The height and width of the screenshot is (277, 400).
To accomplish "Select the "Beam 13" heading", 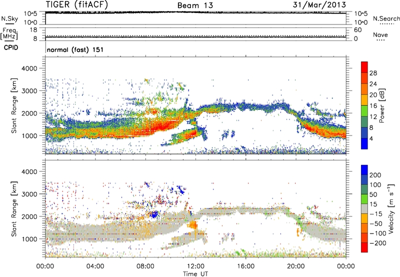I will pyautogui.click(x=195, y=5).
